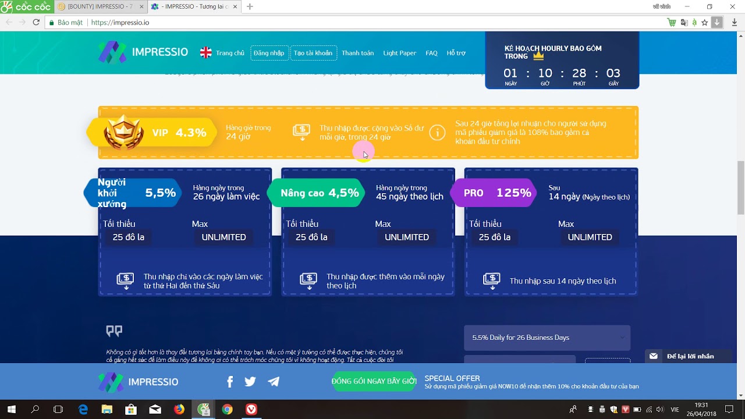The image size is (745, 419).
Task: Click Bảo mật secure site indicator
Action: [66, 22]
